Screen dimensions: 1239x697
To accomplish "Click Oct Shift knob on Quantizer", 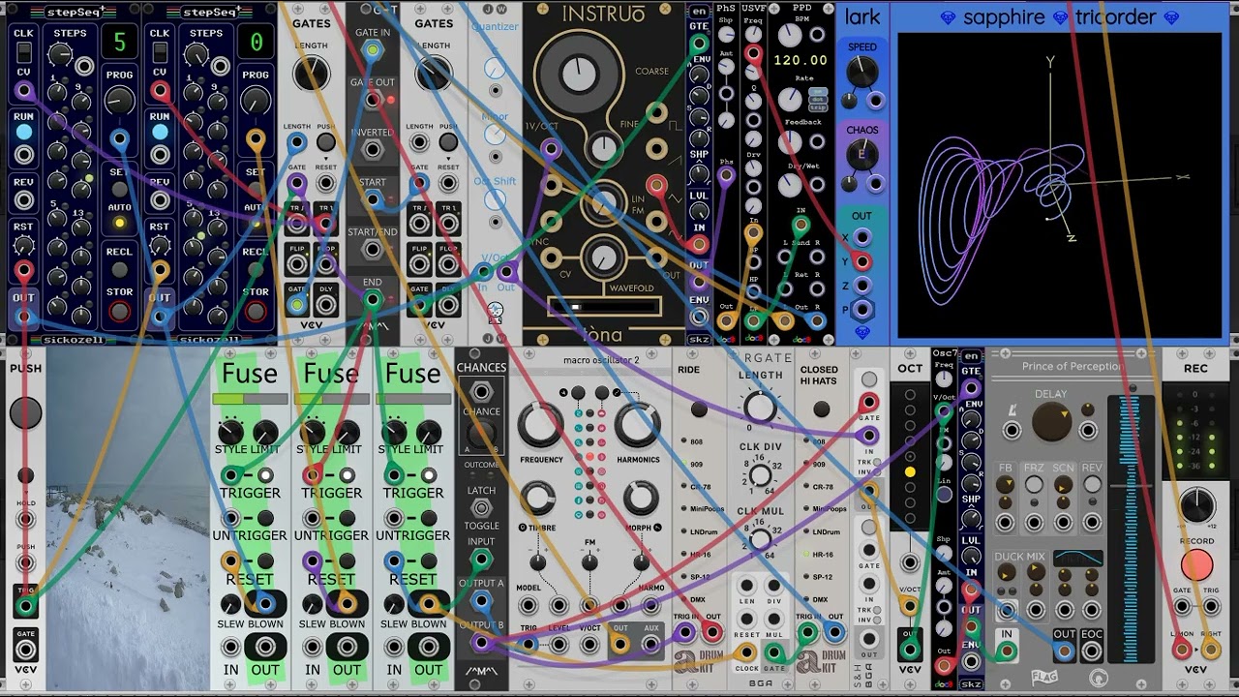I will point(495,200).
